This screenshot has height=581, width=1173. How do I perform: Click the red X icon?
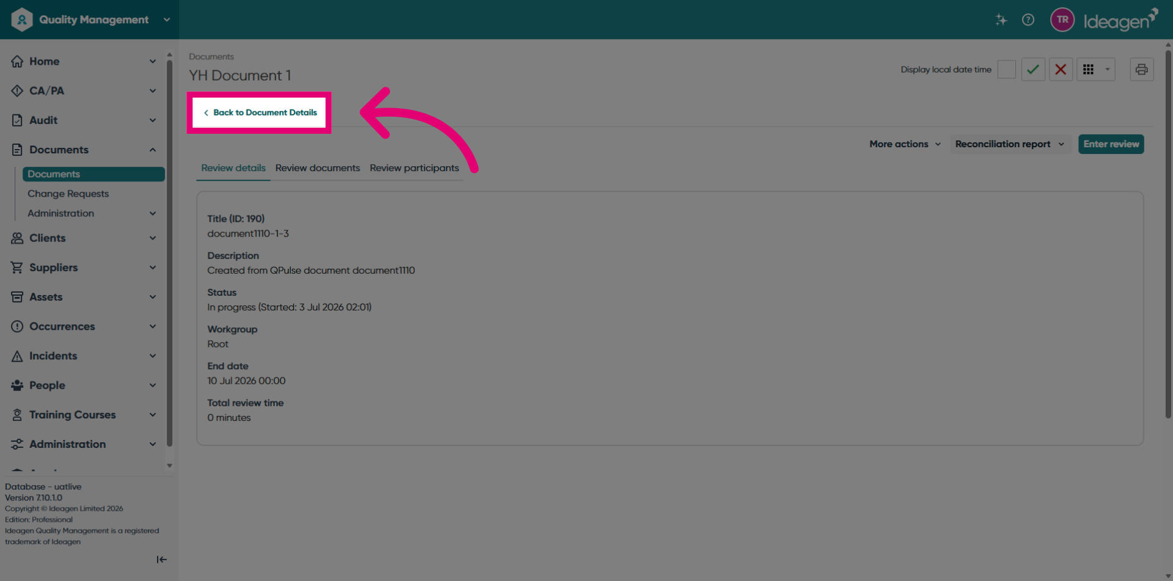pyautogui.click(x=1061, y=70)
